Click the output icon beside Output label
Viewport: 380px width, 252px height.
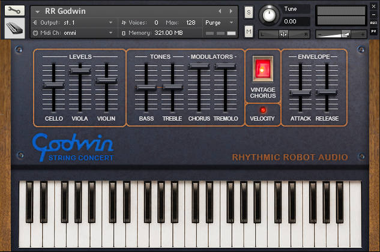point(35,23)
